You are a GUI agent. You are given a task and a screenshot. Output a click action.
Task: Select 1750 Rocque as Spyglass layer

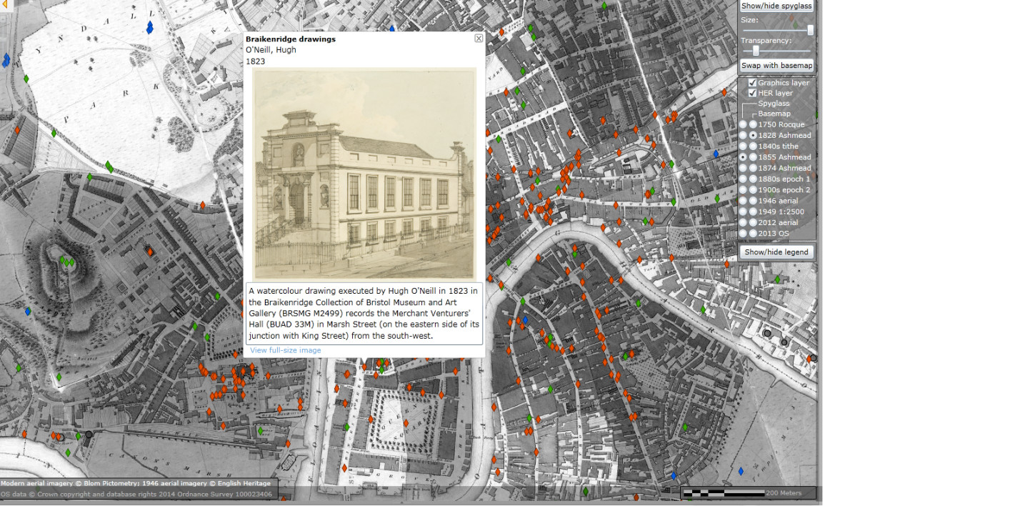click(743, 124)
